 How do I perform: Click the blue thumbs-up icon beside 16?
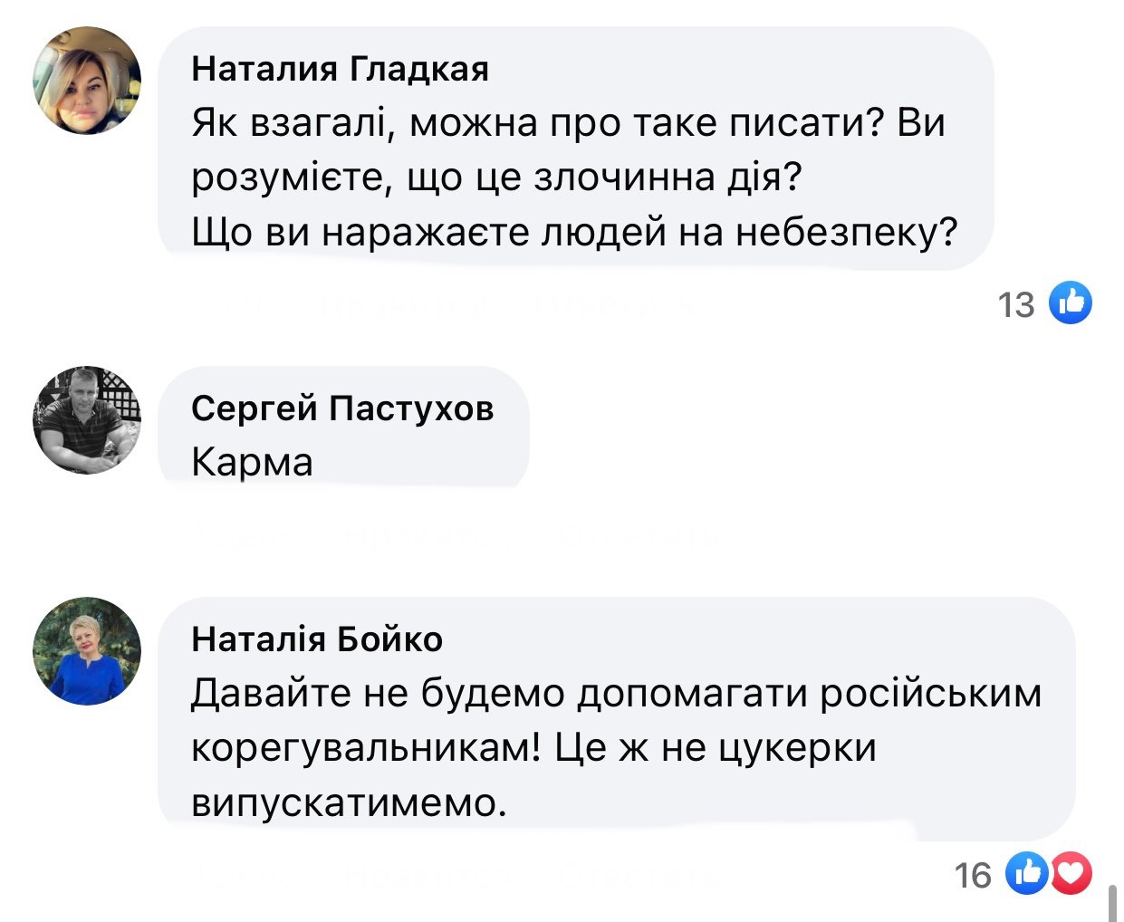click(x=1030, y=873)
